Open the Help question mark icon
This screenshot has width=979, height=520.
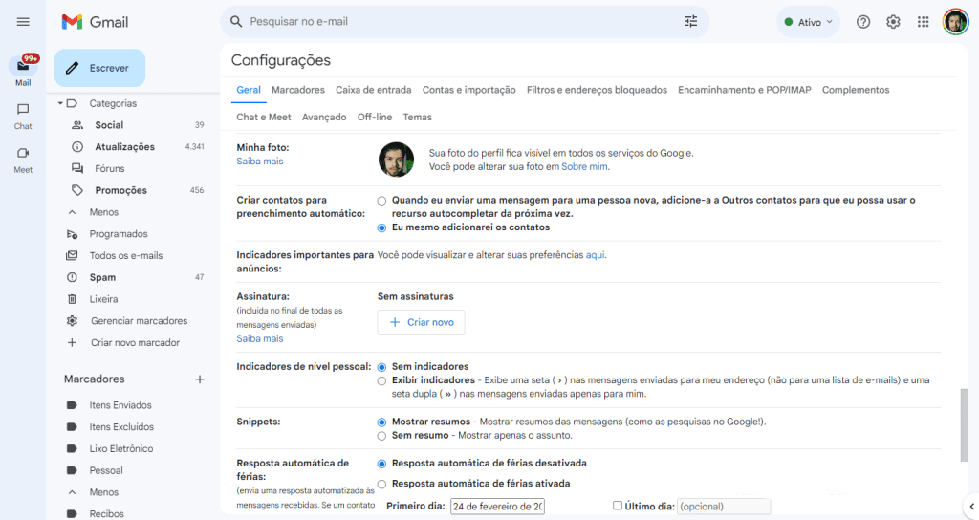863,22
